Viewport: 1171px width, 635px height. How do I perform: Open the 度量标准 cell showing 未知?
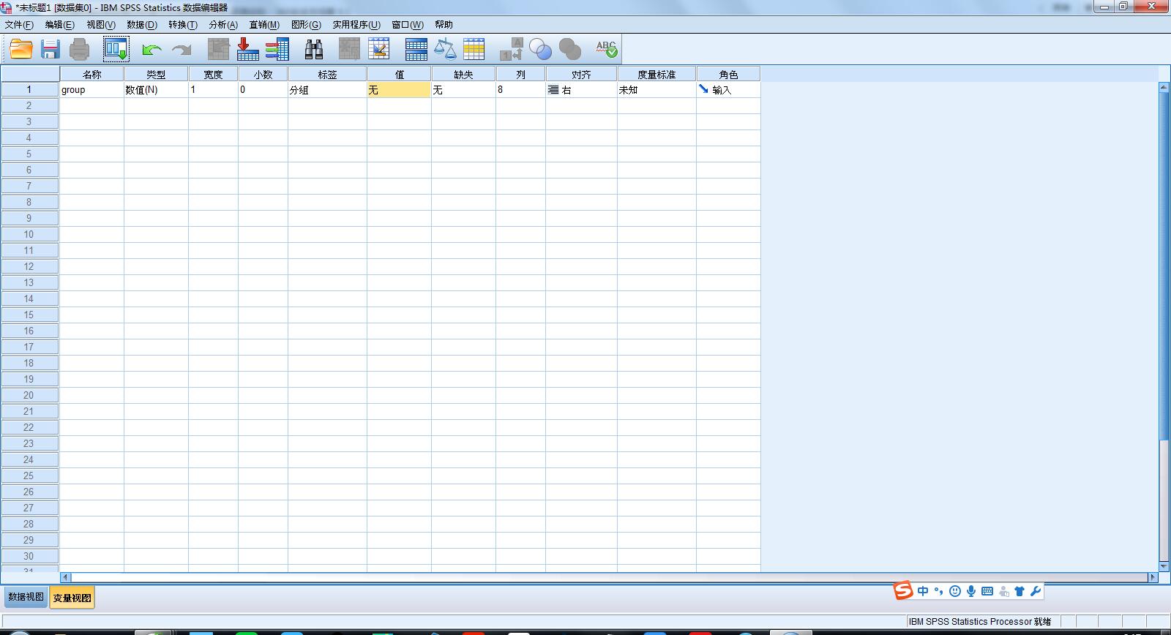tap(656, 90)
